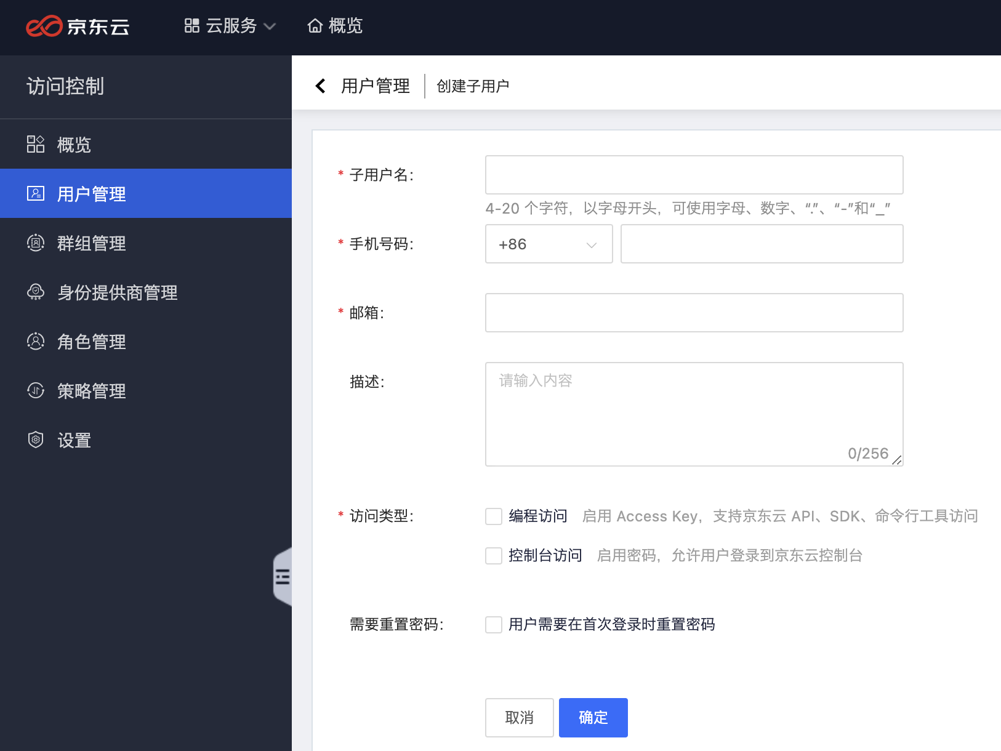Open the 概览 item in top bar

click(334, 25)
